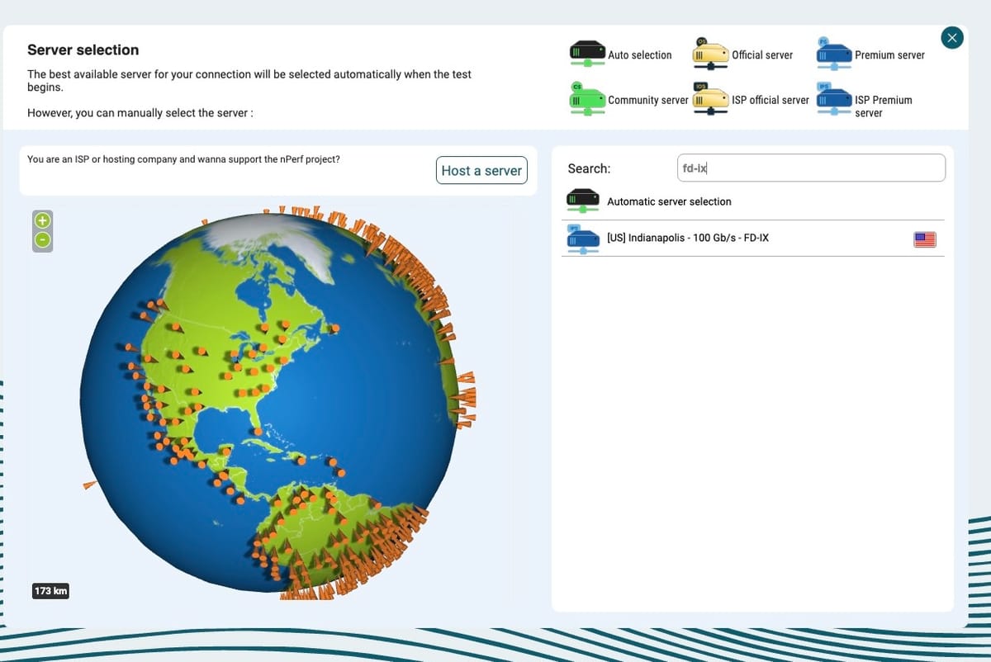Click the Community server green icon

tap(586, 98)
